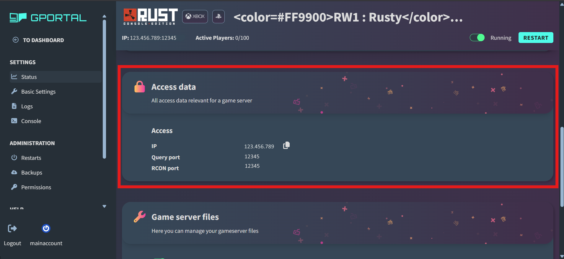Click the Xbox platform badge

coord(195,16)
